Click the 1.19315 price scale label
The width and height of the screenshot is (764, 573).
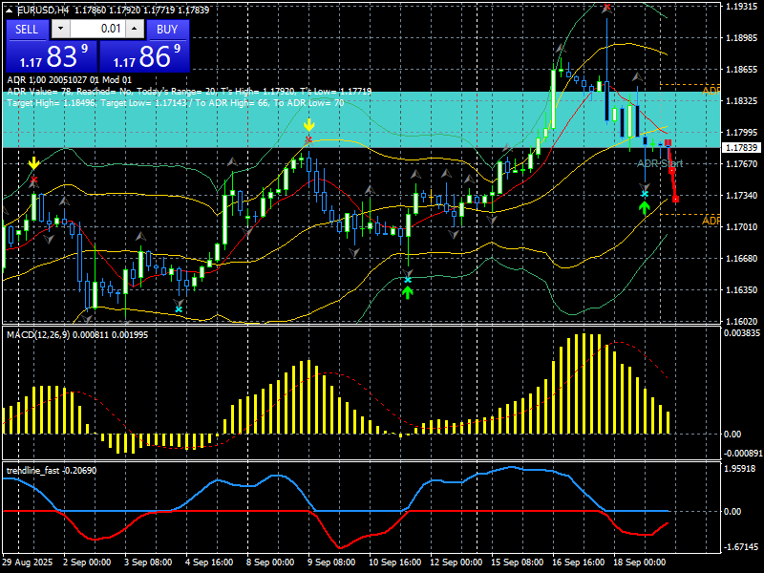point(741,7)
